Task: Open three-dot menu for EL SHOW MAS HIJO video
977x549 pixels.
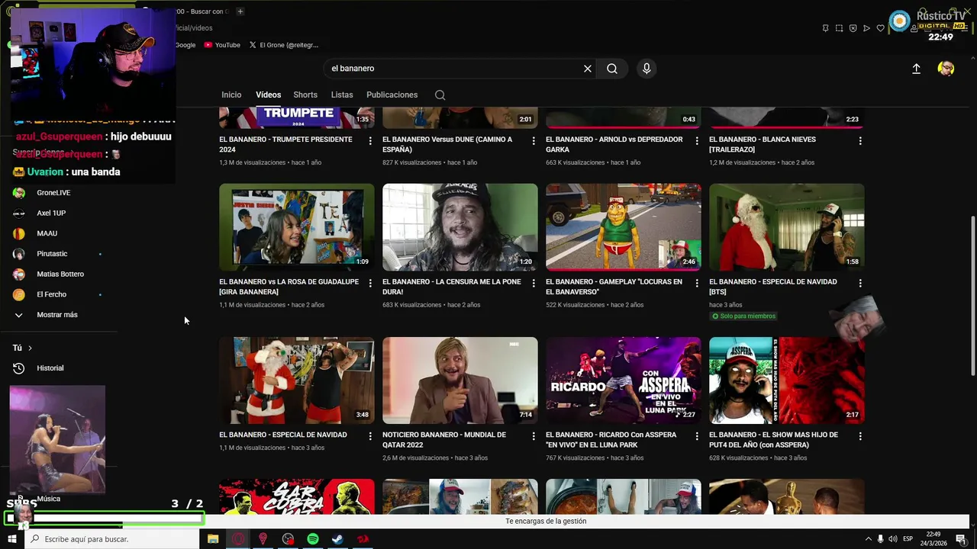Action: coord(860,436)
